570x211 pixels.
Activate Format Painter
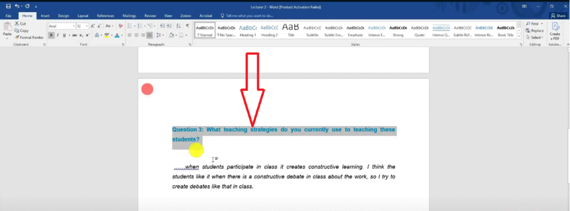[x=29, y=37]
